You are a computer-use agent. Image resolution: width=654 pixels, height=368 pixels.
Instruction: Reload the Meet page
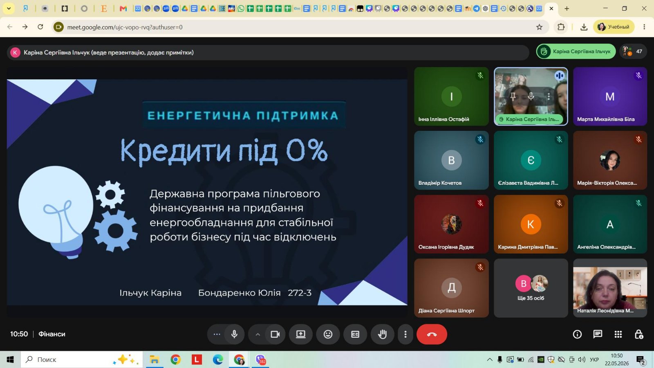tap(40, 27)
